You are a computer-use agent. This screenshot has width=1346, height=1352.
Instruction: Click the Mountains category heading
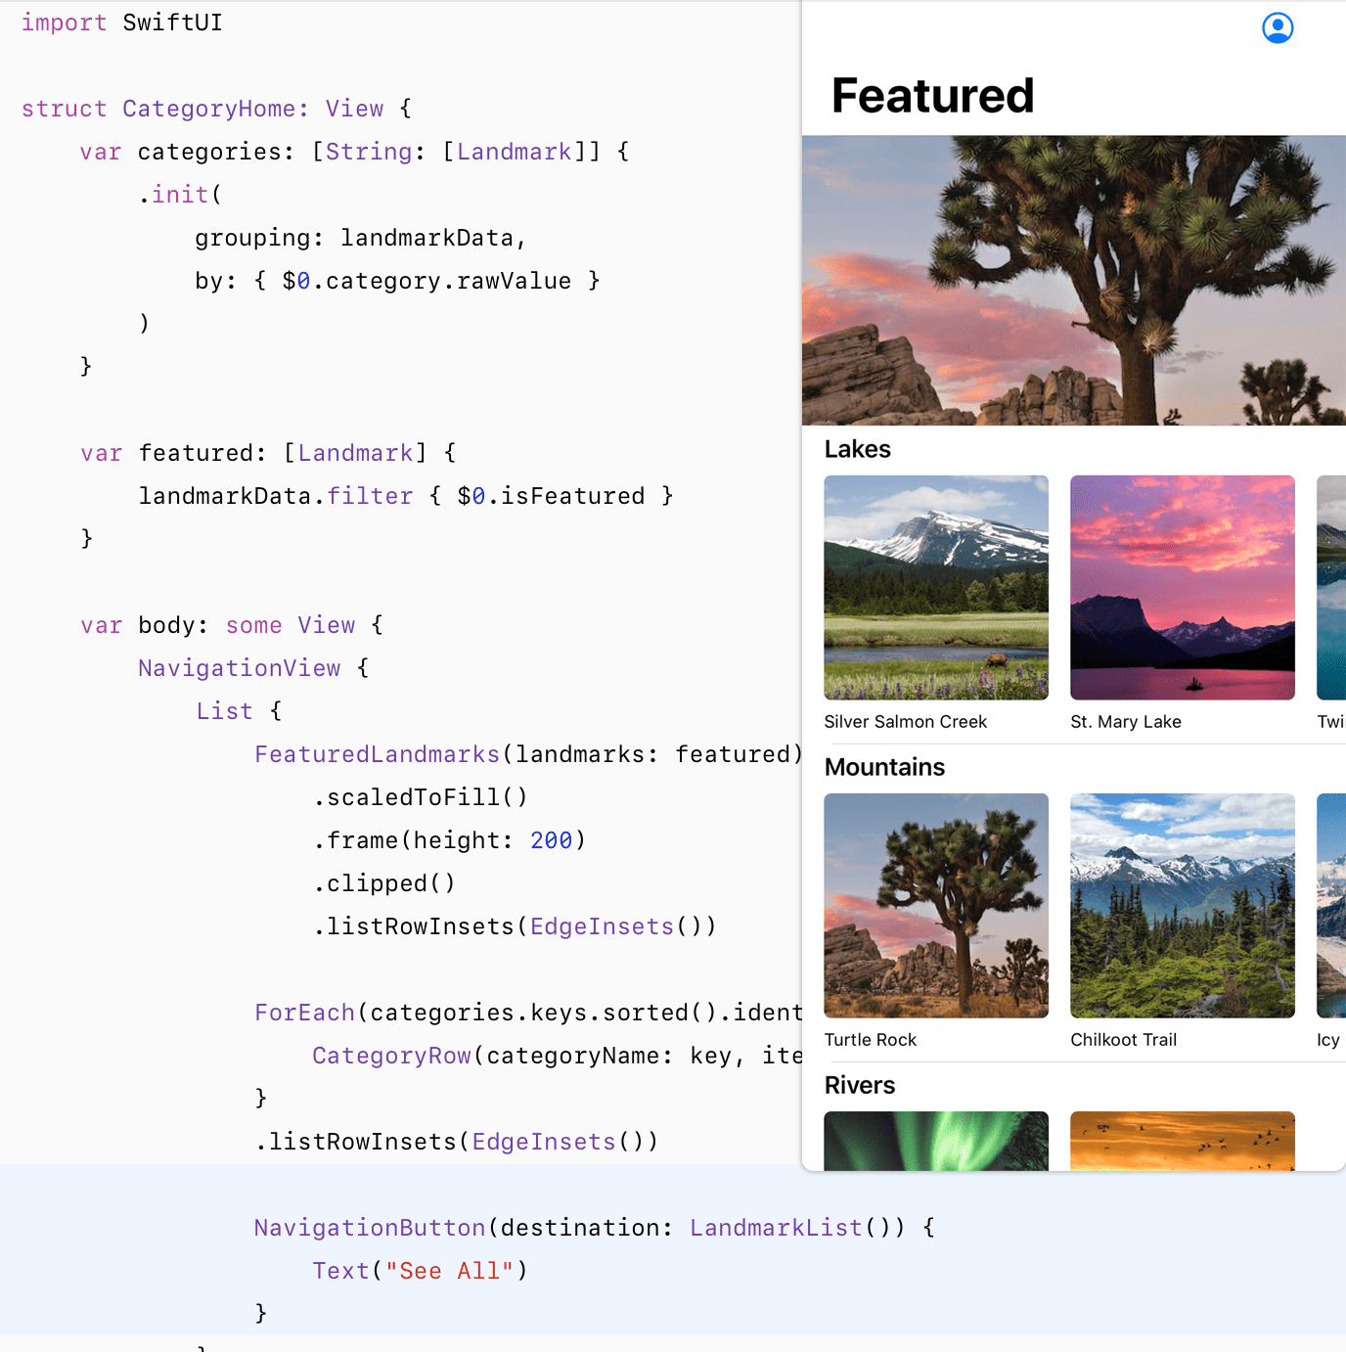[x=884, y=767]
